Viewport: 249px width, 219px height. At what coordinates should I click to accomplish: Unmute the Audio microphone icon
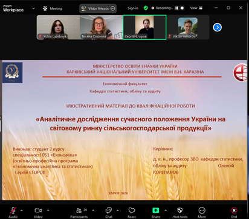point(13,211)
